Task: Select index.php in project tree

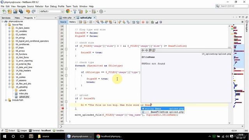Action: point(23,93)
